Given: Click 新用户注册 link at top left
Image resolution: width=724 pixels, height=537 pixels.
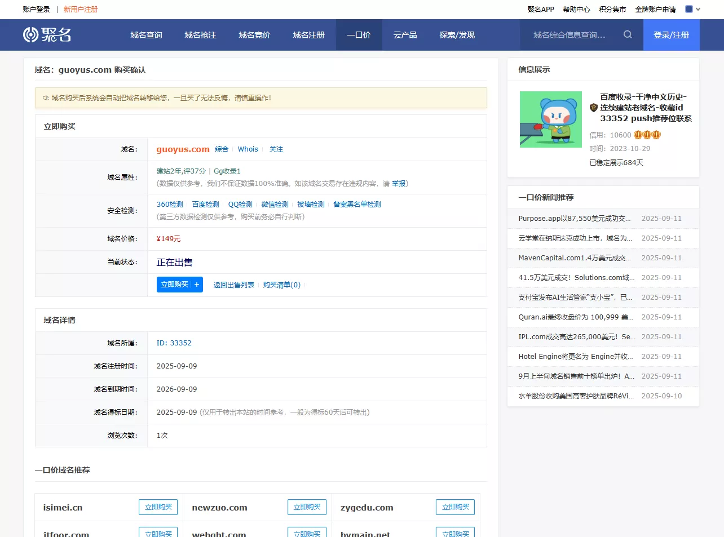Looking at the screenshot, I should (81, 10).
